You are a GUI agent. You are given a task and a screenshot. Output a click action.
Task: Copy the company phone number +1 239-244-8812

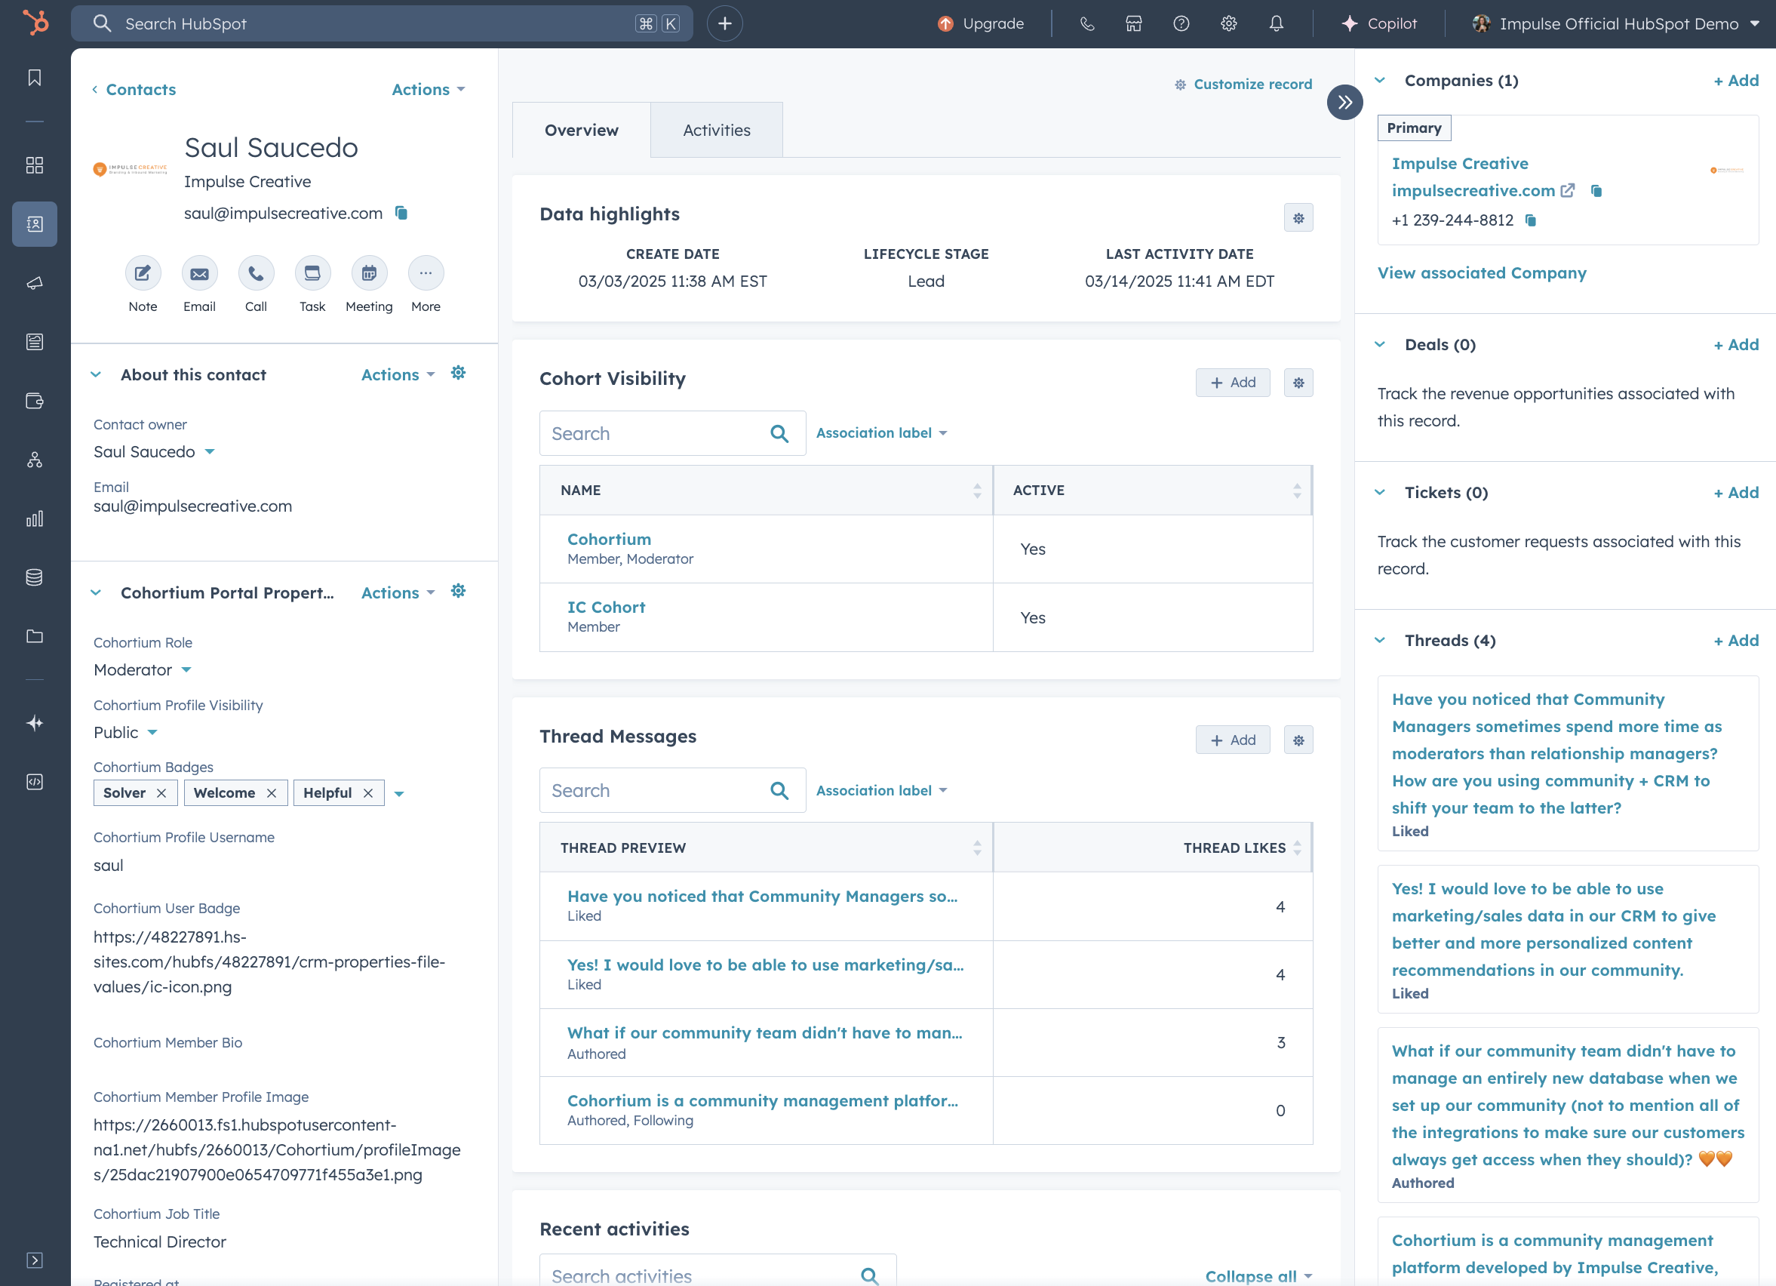[x=1531, y=220]
